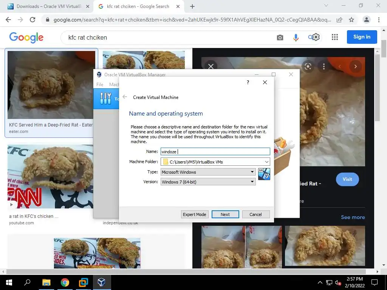
Task: Click the Visit button in preview
Action: [x=347, y=179]
